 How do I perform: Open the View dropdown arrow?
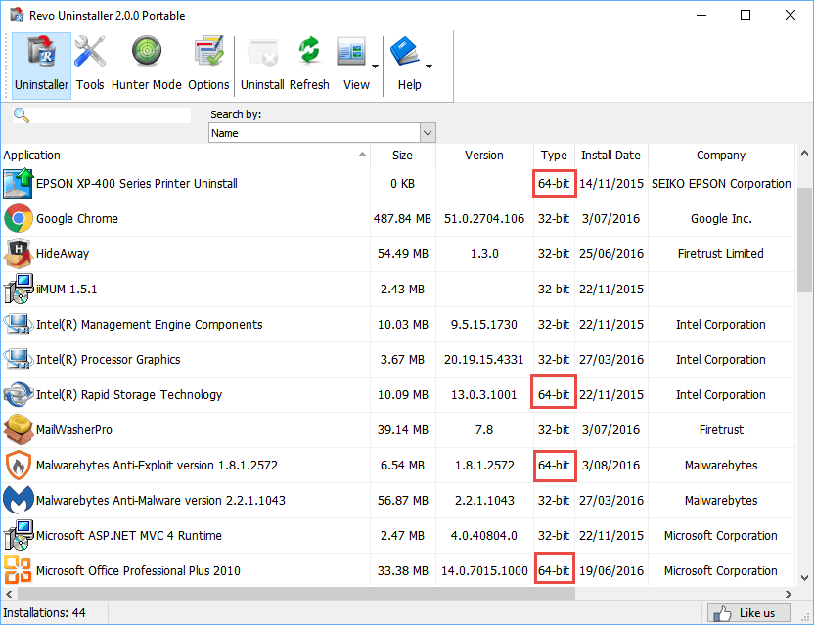click(x=375, y=67)
